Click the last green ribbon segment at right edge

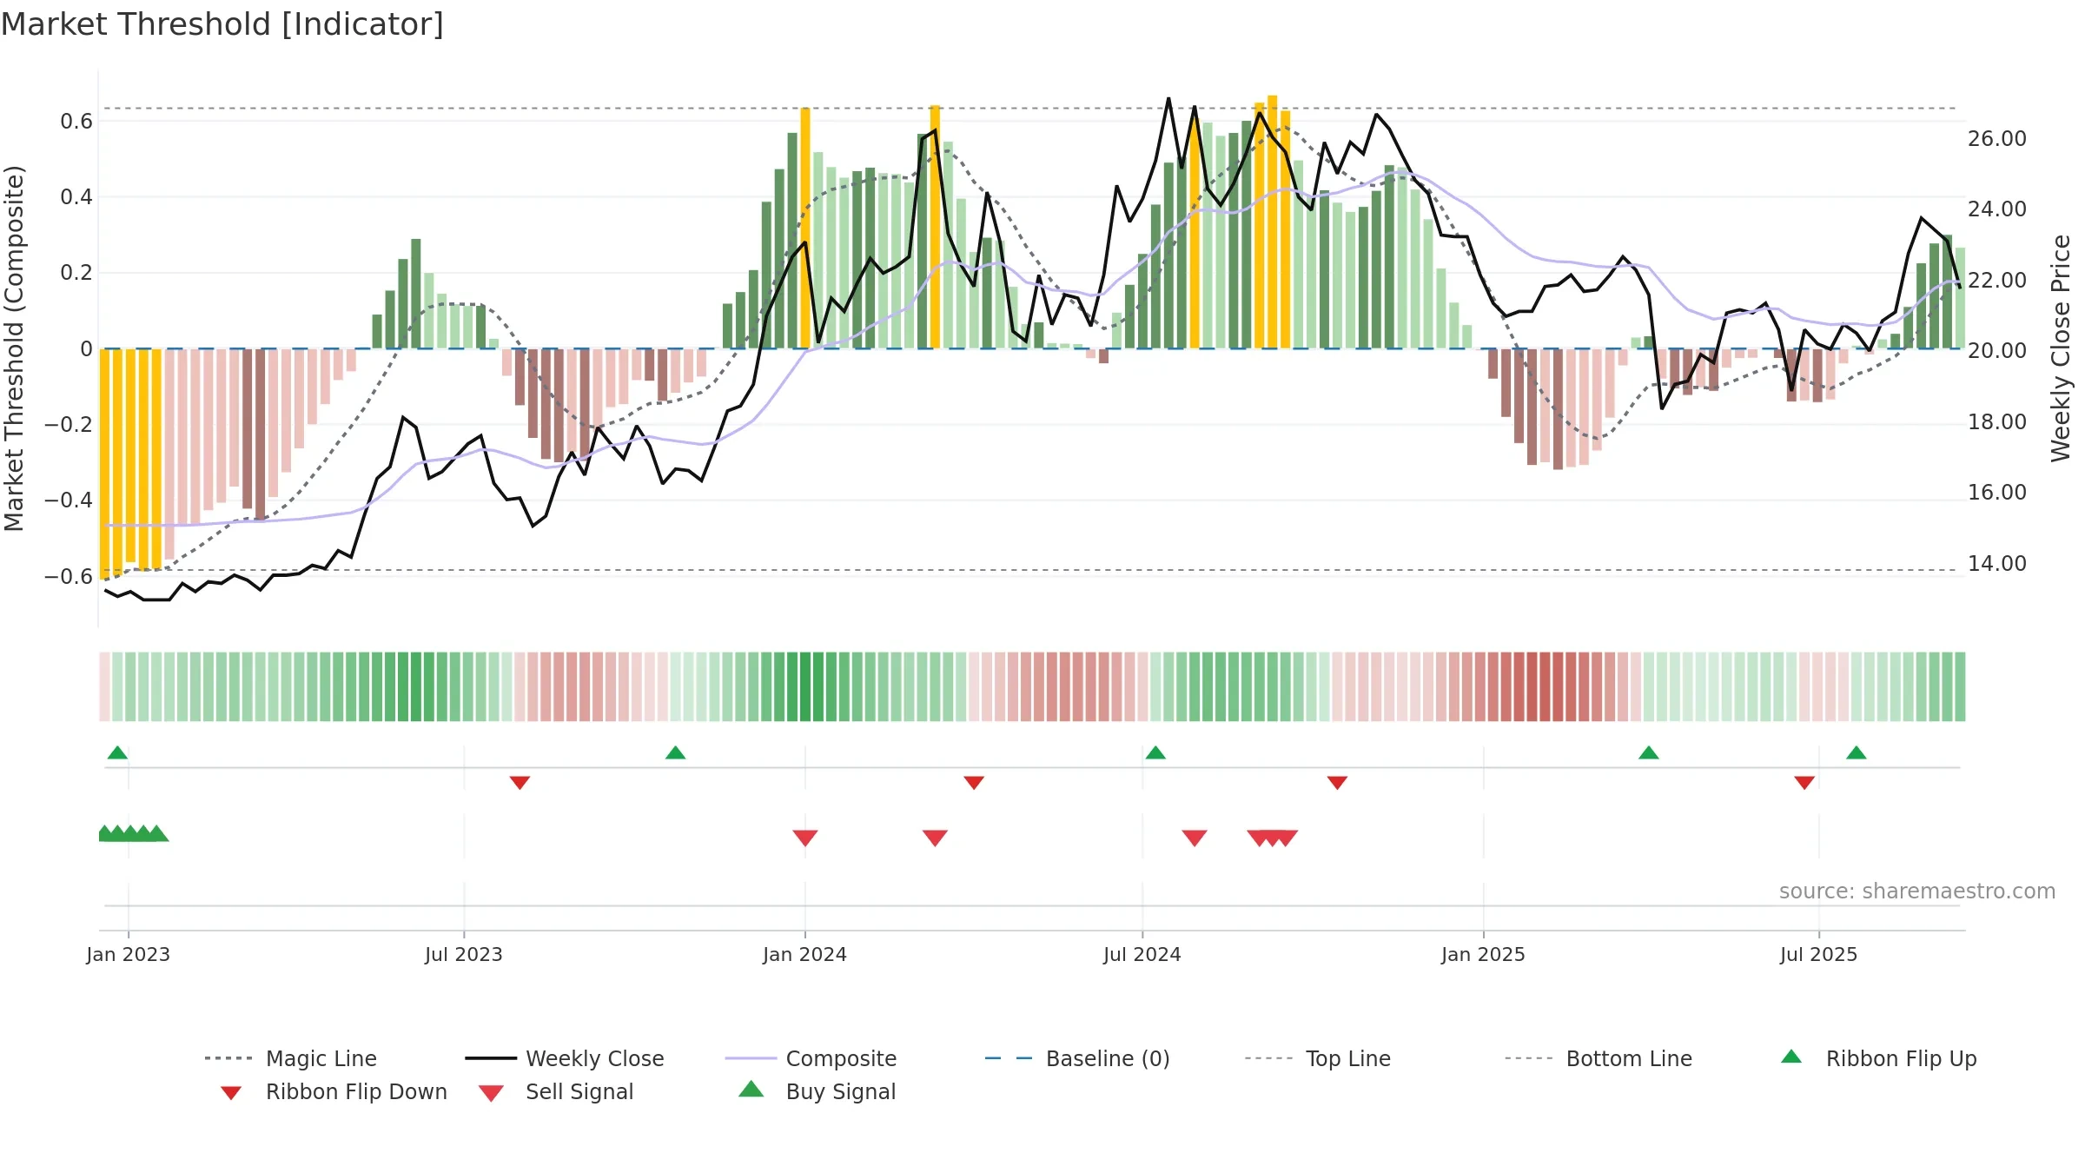pos(1960,686)
